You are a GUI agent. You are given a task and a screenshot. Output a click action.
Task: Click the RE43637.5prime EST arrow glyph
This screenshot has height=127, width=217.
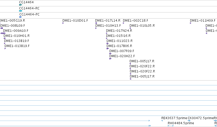coord(162,121)
